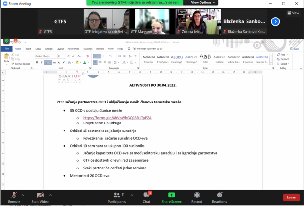Show next page of participant videos

(x=275, y=21)
